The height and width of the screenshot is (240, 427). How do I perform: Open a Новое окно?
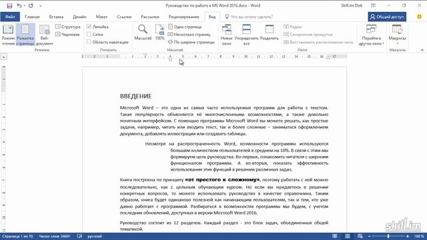[x=227, y=35]
